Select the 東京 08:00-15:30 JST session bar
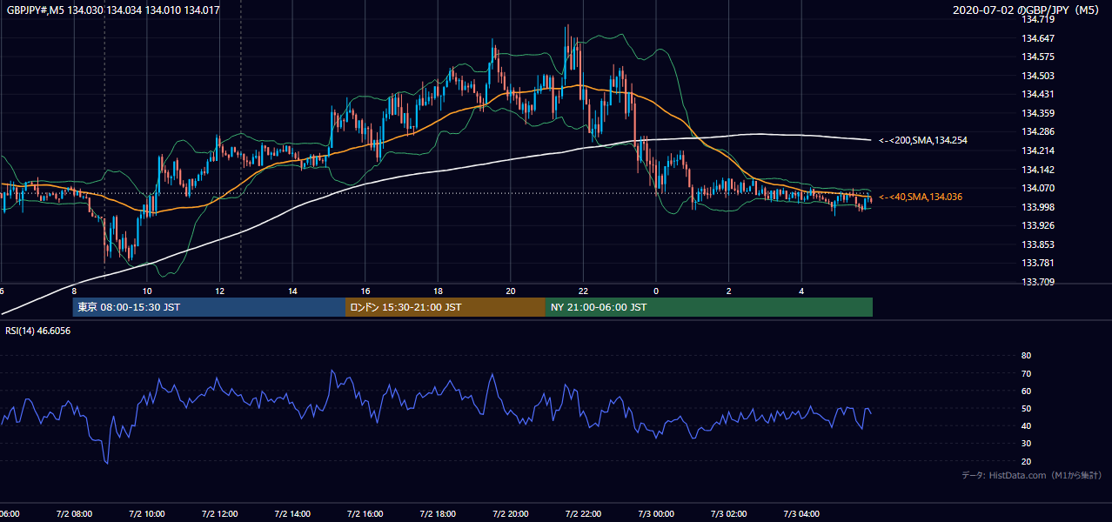Screen dimensions: 1112x522 point(209,307)
